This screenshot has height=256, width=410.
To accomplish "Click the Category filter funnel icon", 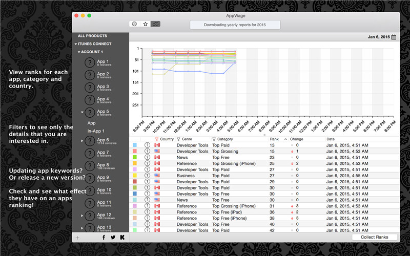I will coord(214,139).
